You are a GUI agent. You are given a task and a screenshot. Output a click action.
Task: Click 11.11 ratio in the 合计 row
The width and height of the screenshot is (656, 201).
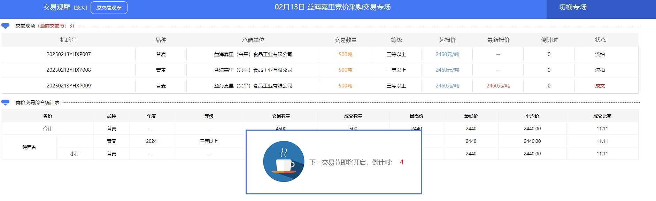click(602, 129)
